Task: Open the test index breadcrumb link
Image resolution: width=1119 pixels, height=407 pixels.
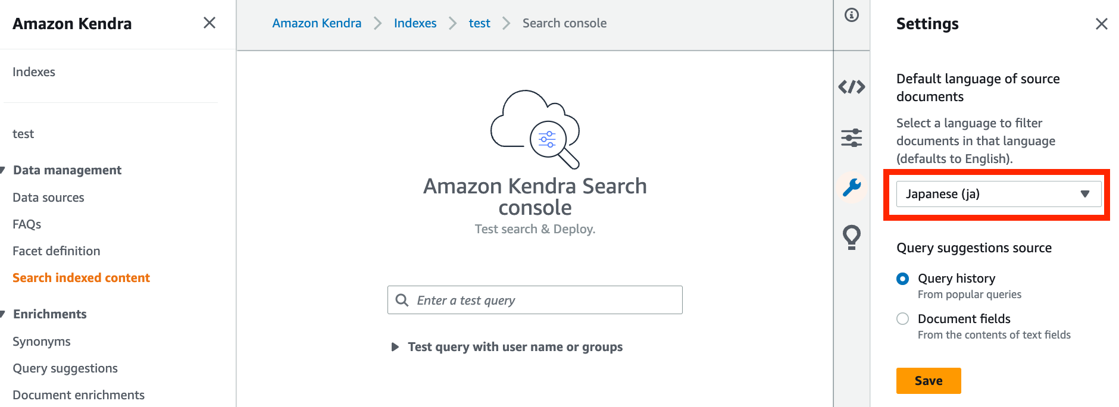Action: pyautogui.click(x=479, y=23)
